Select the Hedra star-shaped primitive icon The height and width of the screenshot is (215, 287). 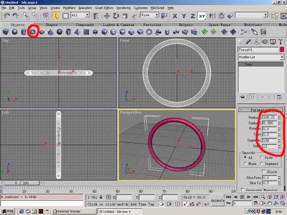(95, 32)
